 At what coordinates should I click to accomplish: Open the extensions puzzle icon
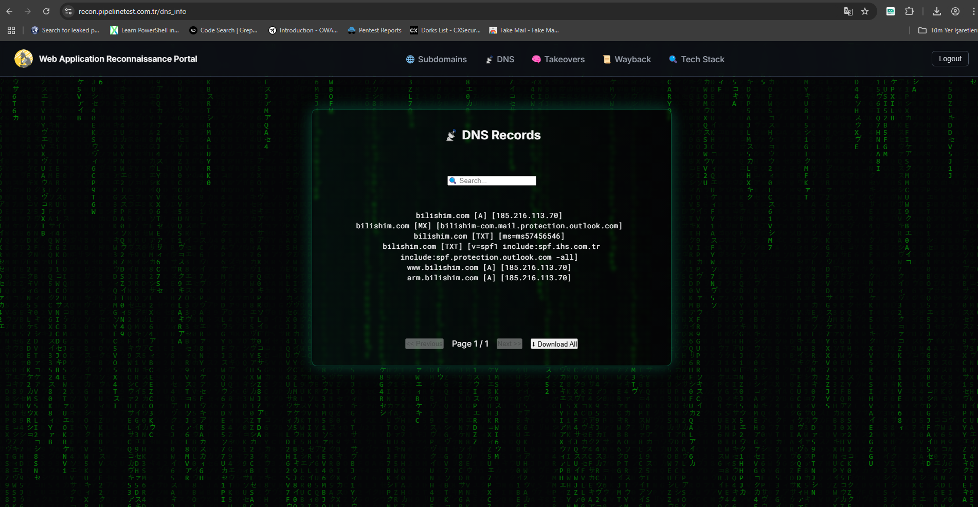click(x=909, y=11)
